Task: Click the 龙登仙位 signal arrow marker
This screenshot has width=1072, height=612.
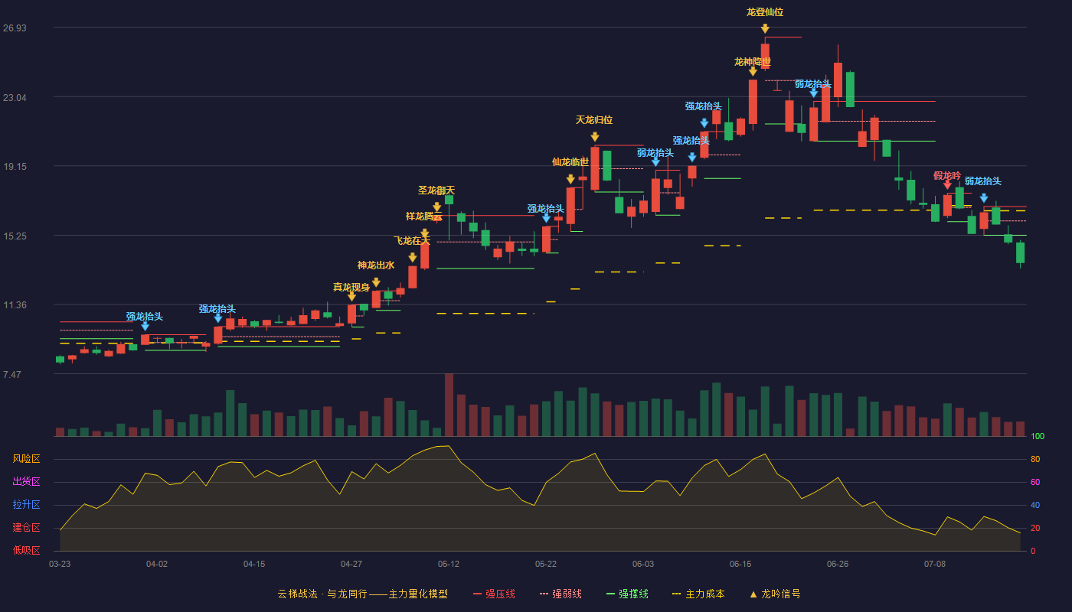Action: (765, 29)
